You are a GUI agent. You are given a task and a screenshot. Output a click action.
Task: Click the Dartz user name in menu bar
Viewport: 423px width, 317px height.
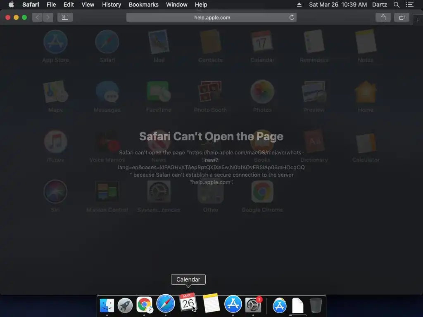(x=379, y=5)
